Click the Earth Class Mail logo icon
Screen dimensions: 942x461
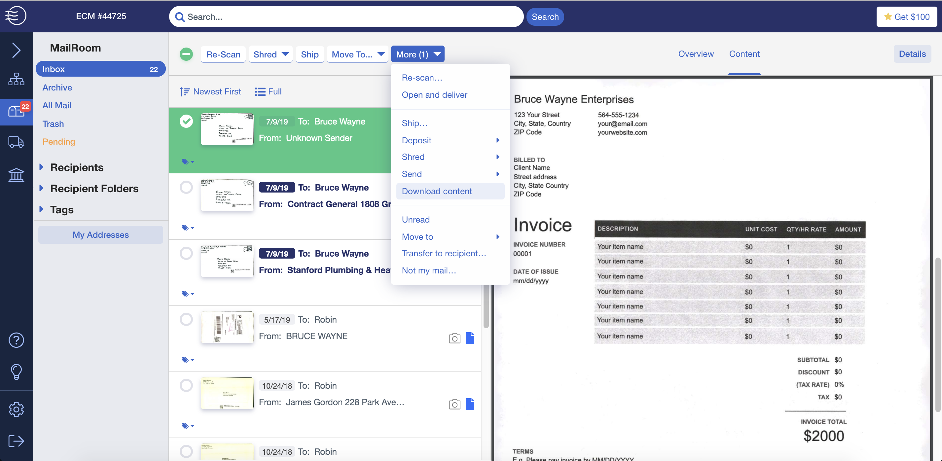[16, 16]
